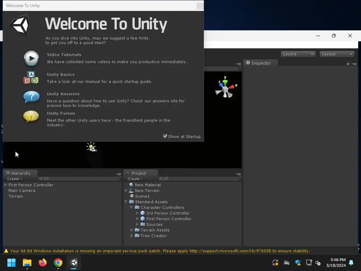
Task: Open the Project Create dropdown
Action: click(135, 179)
